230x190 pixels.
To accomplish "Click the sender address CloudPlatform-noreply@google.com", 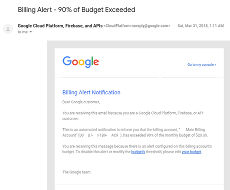I will [137, 26].
